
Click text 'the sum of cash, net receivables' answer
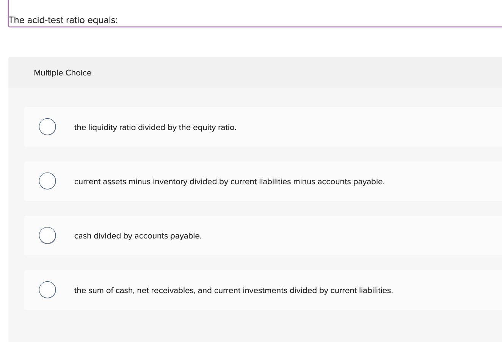pyautogui.click(x=152, y=290)
